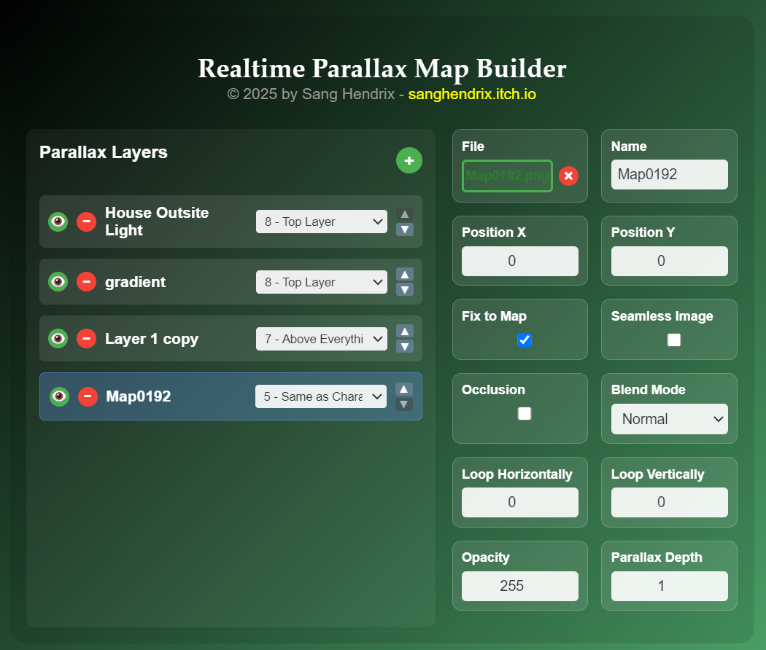Click the Map0192.png file picker

point(507,176)
